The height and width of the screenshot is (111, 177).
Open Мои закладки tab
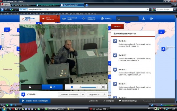(x=50, y=19)
